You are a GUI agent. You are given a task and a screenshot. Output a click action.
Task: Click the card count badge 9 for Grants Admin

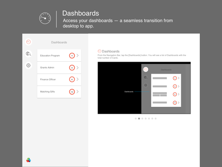(x=72, y=68)
